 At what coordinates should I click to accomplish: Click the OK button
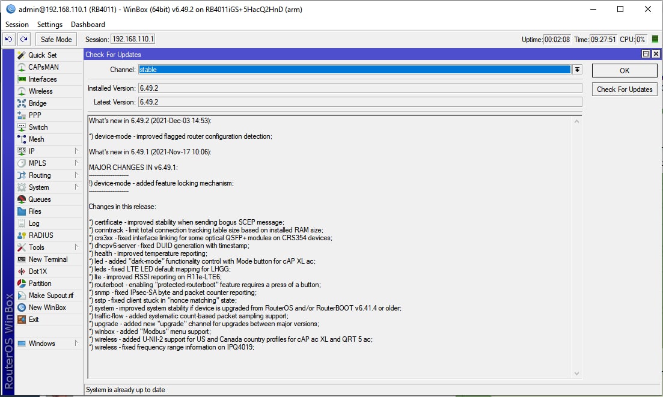point(625,70)
